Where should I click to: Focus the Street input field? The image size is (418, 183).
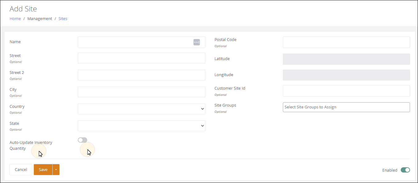coord(142,58)
